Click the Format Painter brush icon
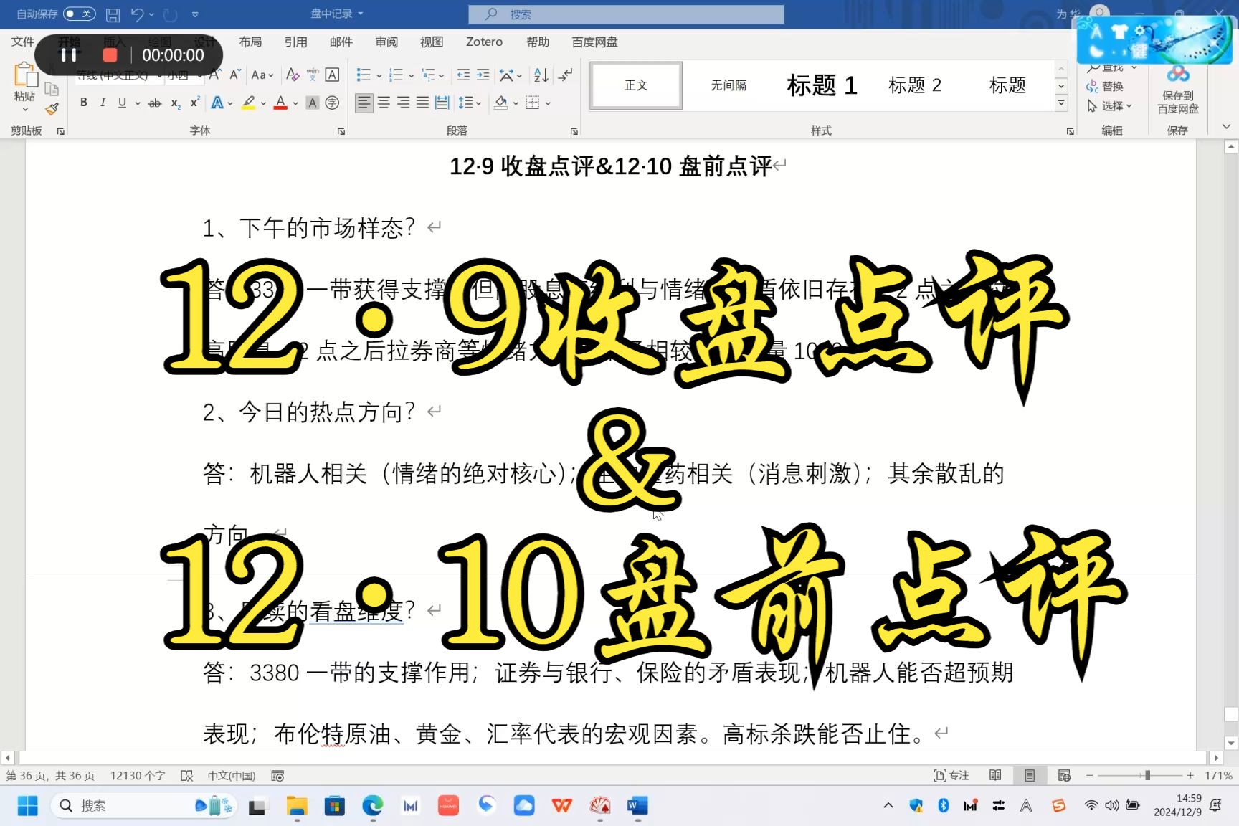The height and width of the screenshot is (826, 1239). click(52, 109)
